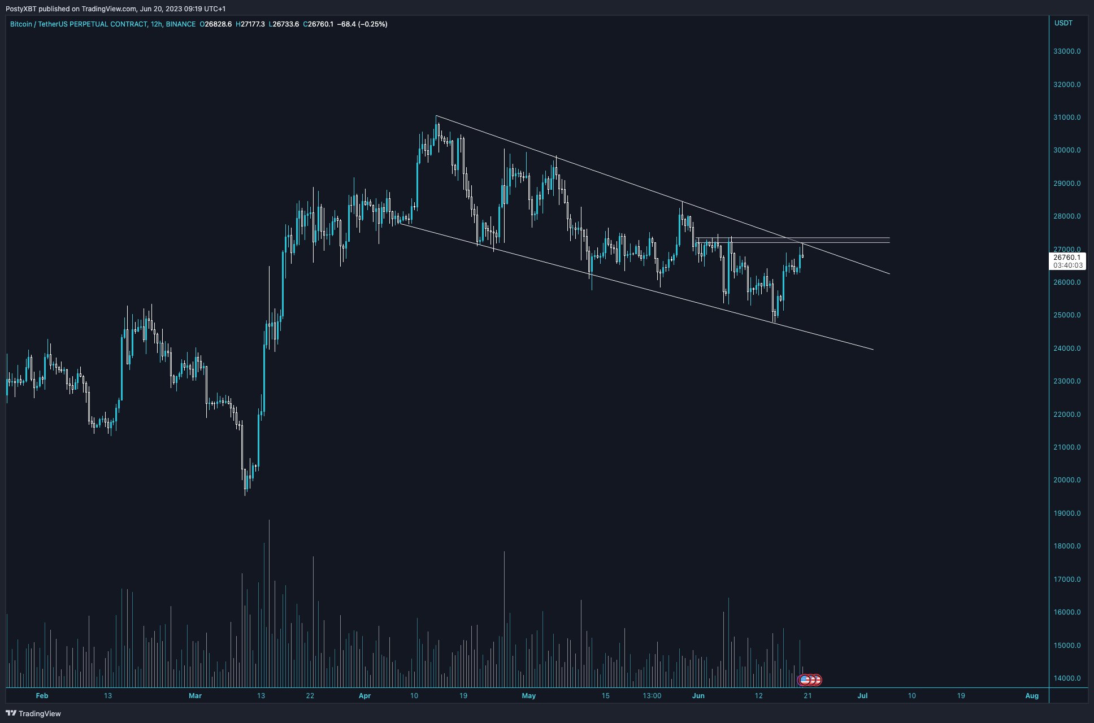Click the 29000.0 price axis label

pyautogui.click(x=1067, y=184)
